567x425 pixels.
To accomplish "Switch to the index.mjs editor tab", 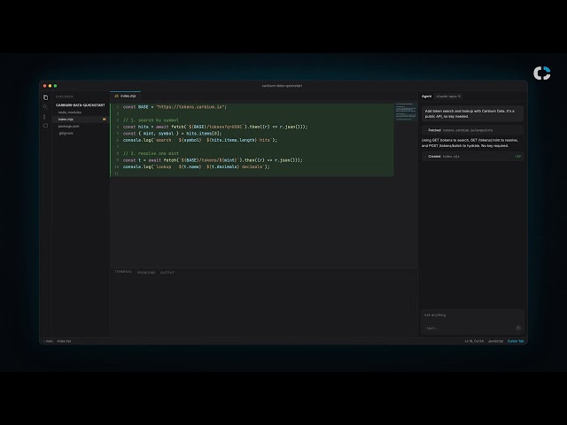I will click(125, 97).
